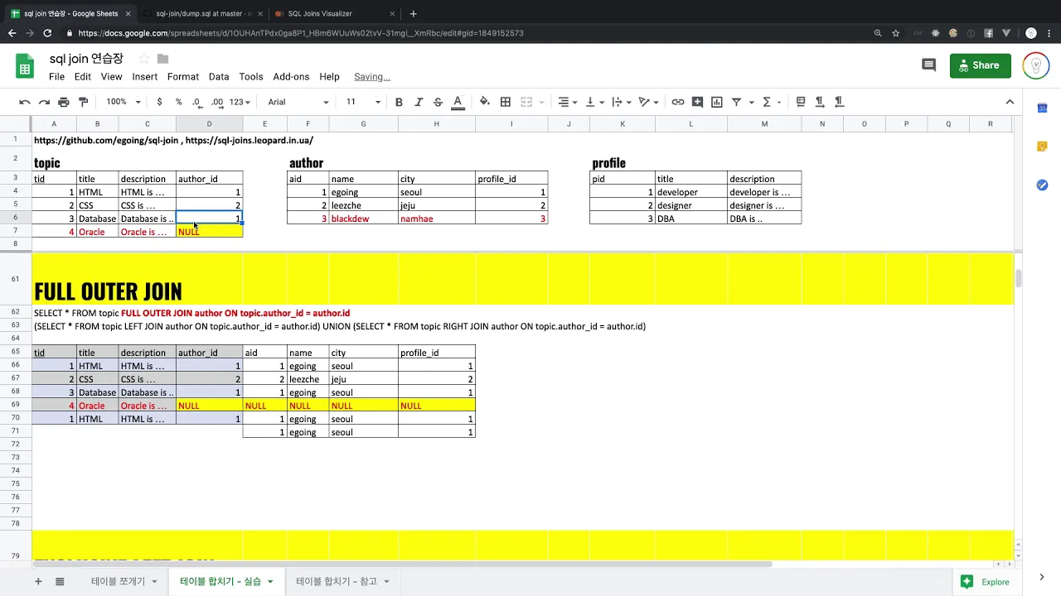Click the vertical scrollbar thumb
The image size is (1061, 596).
[1019, 279]
